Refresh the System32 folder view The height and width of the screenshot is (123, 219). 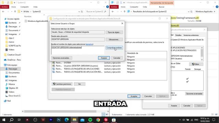tap(82, 12)
